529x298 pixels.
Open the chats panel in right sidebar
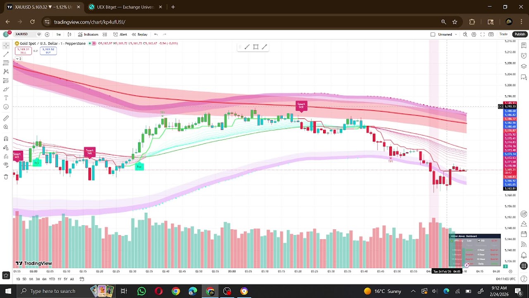point(524,77)
